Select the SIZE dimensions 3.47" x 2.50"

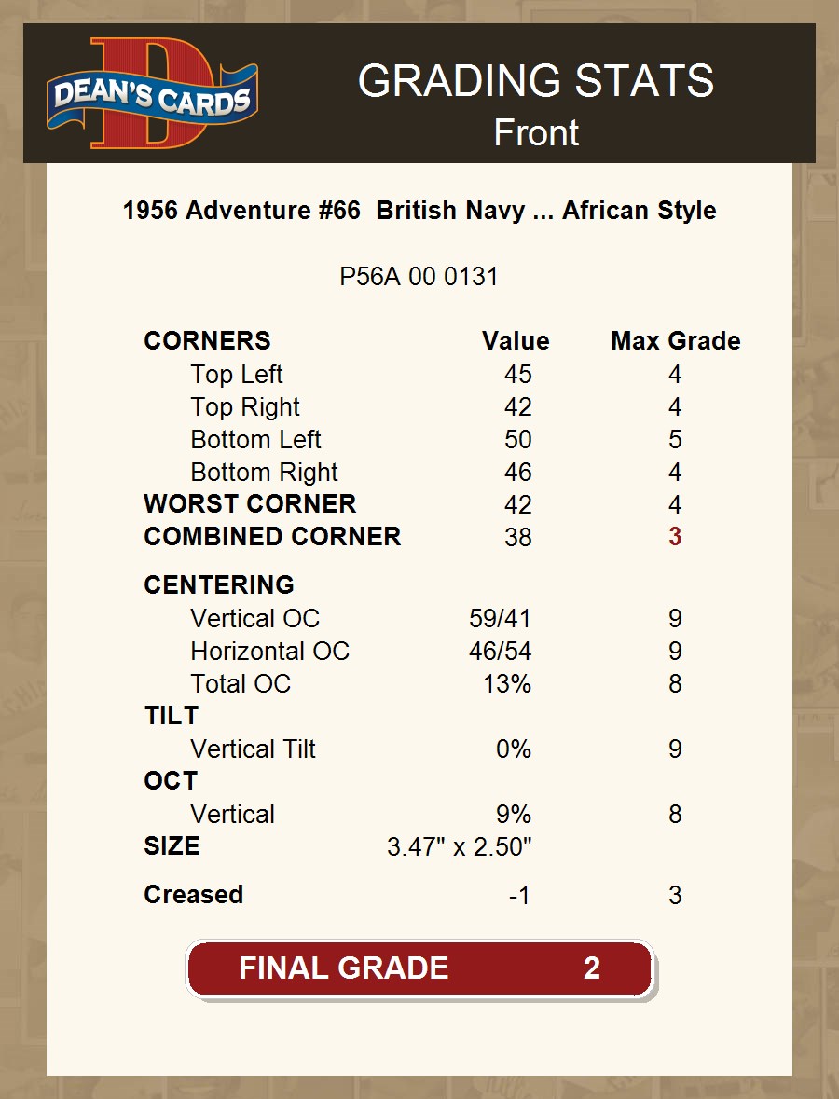(459, 847)
